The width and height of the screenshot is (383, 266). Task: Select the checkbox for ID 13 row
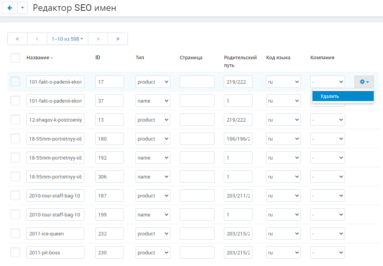click(x=15, y=120)
